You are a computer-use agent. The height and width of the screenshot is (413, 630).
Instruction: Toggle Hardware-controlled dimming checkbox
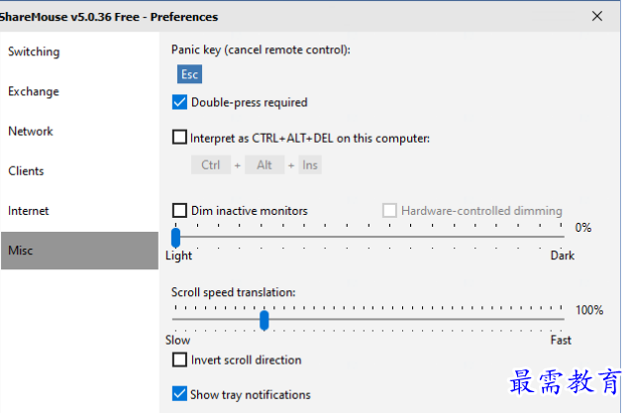pyautogui.click(x=389, y=210)
